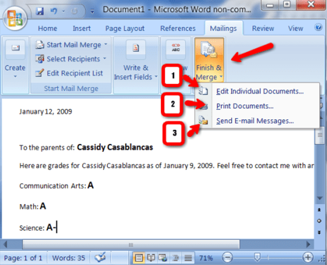
Task: Open the Insert ribbon tab
Action: (82, 28)
